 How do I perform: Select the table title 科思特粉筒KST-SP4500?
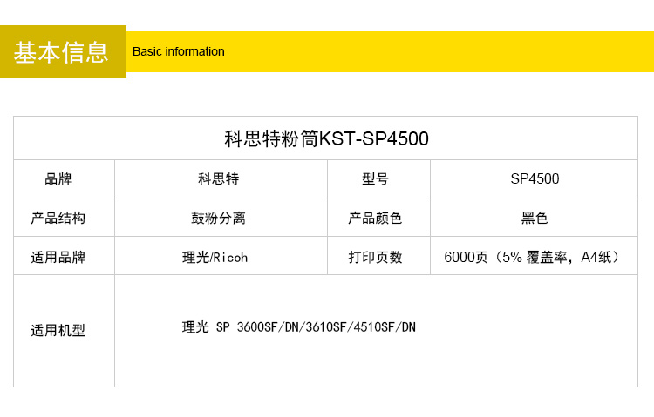tap(326, 138)
